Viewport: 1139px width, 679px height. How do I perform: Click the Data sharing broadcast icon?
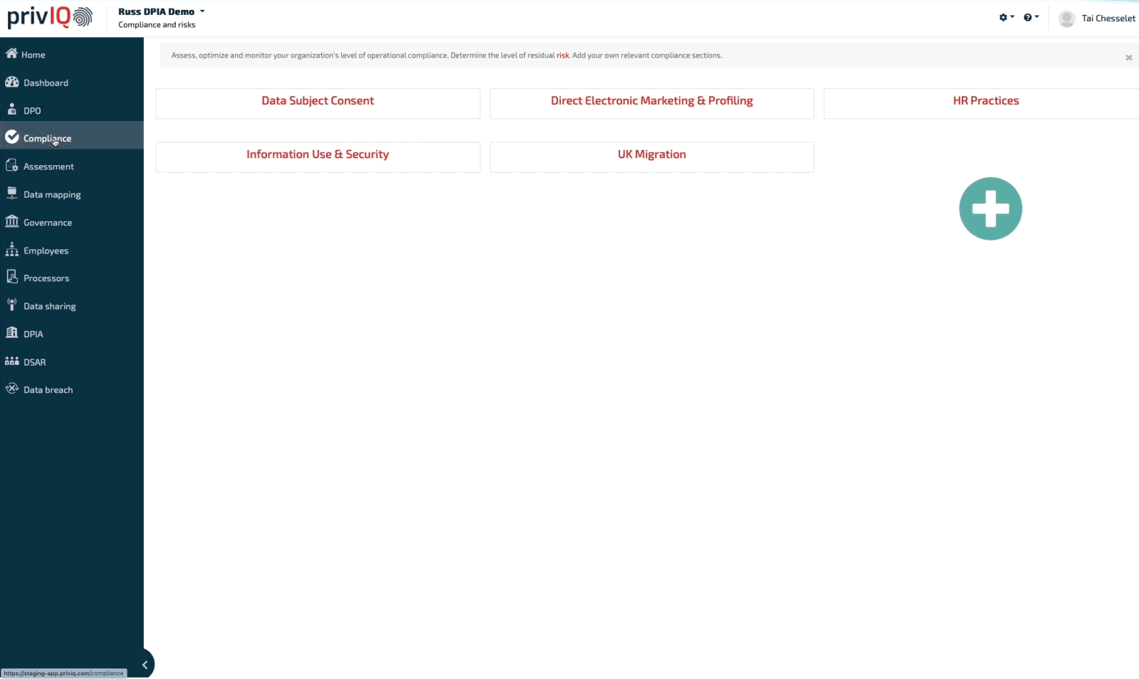pos(11,305)
